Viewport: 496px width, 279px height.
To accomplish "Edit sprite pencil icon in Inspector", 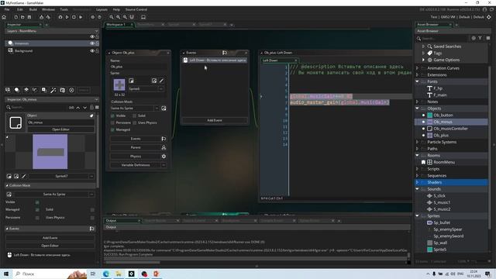I will (24, 176).
